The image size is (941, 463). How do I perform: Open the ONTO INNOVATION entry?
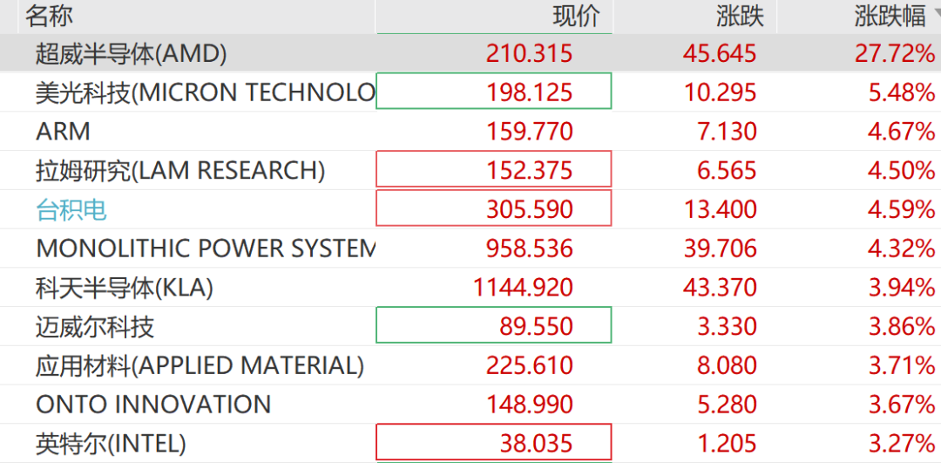pos(153,405)
